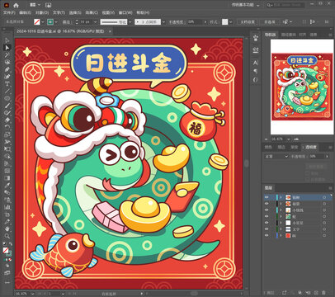Select the Free Transform tool
Image resolution: width=335 pixels, height=297 pixels.
coord(7,148)
